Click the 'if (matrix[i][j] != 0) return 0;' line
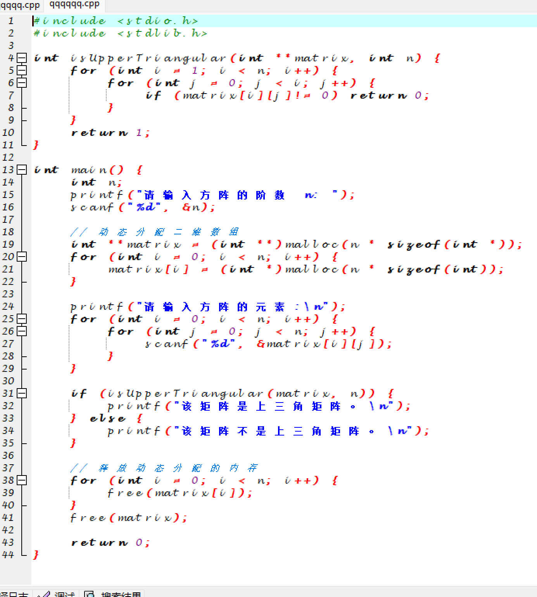Viewport: 537px width, 597px height. 287,95
